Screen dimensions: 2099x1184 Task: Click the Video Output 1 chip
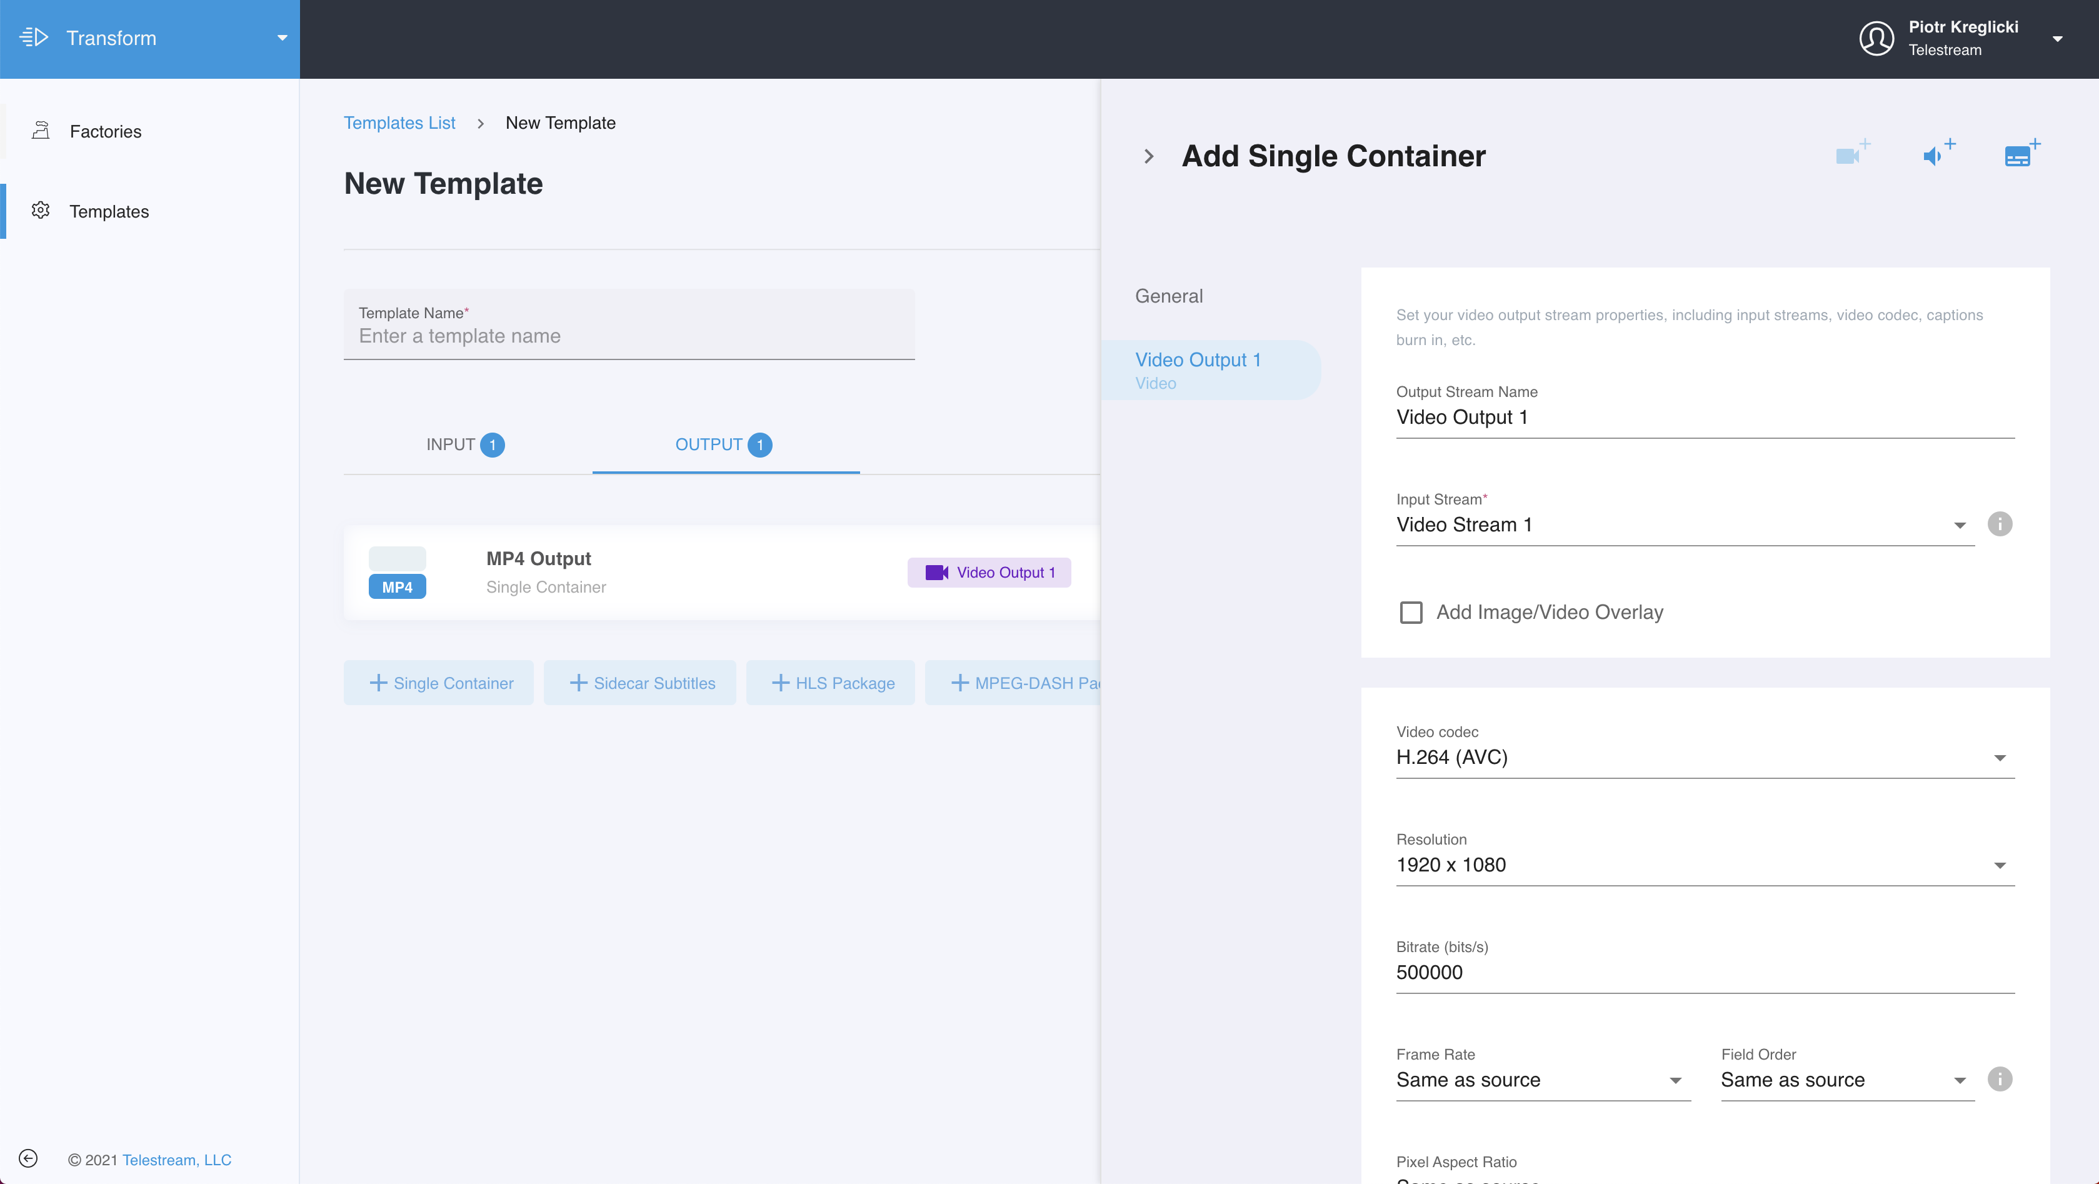(989, 572)
